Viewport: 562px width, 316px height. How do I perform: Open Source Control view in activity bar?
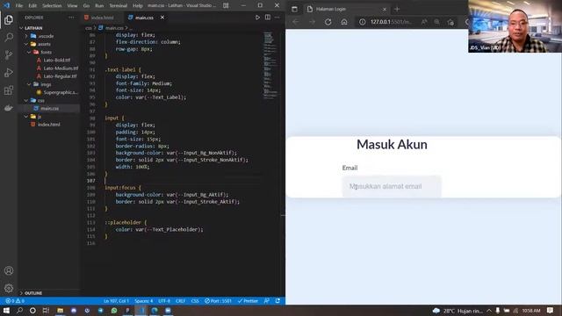click(x=9, y=54)
